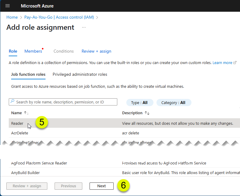Click the Name column header

17,113
